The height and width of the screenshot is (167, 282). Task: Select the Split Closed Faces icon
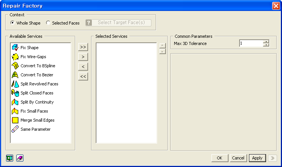tap(15, 93)
